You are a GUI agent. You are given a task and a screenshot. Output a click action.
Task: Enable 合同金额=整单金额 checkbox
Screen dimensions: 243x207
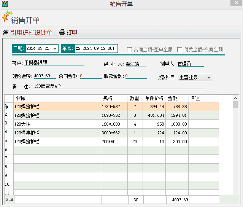(129, 49)
